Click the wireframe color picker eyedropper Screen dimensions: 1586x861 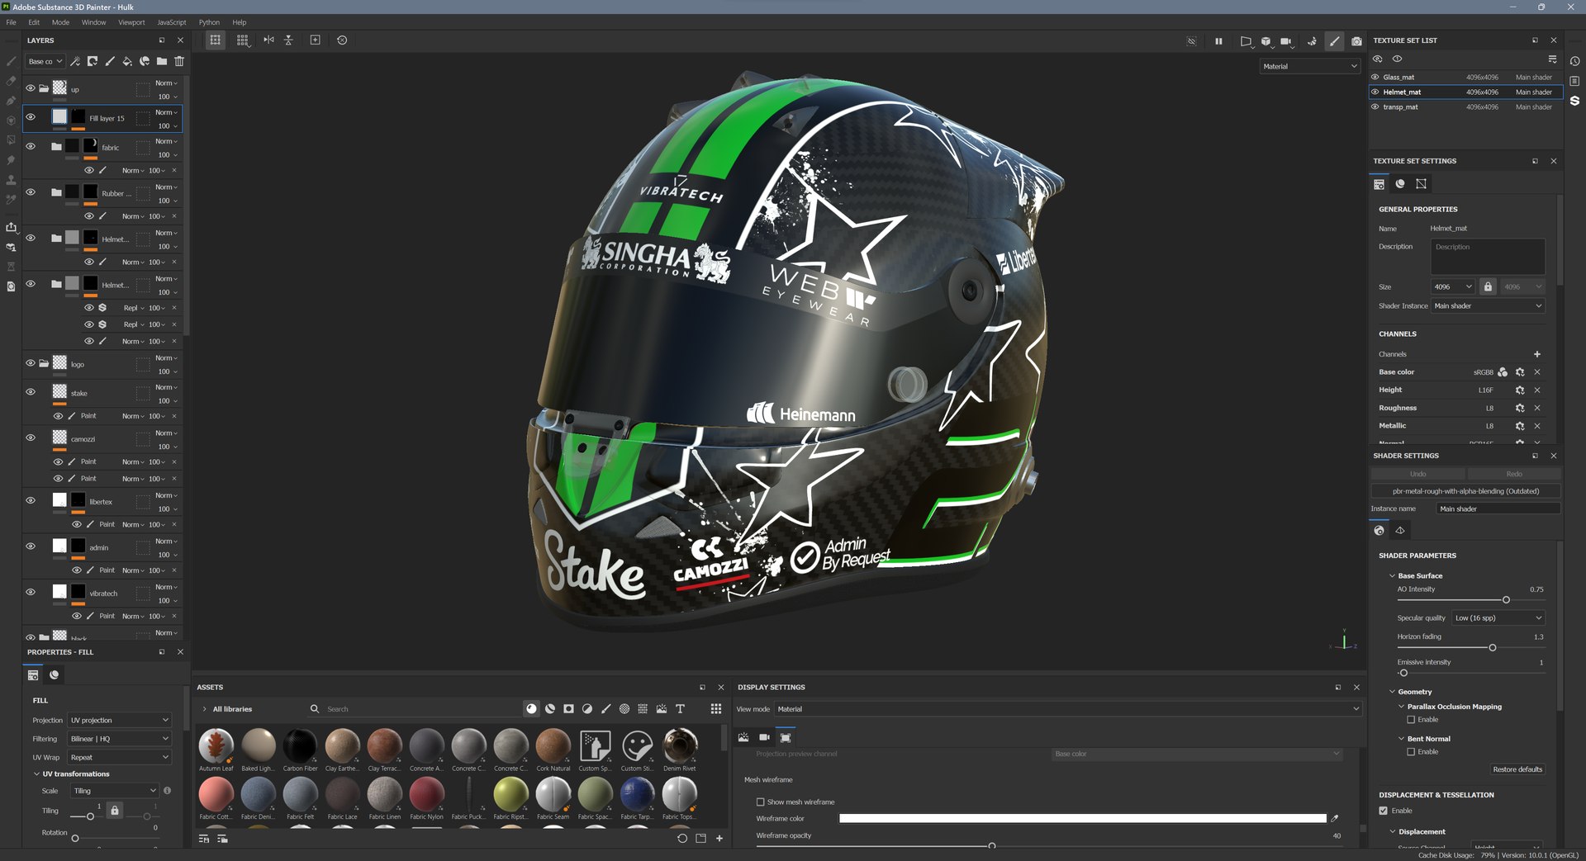(1335, 818)
